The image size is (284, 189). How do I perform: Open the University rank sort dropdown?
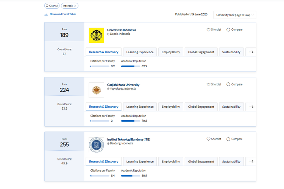coord(235,15)
